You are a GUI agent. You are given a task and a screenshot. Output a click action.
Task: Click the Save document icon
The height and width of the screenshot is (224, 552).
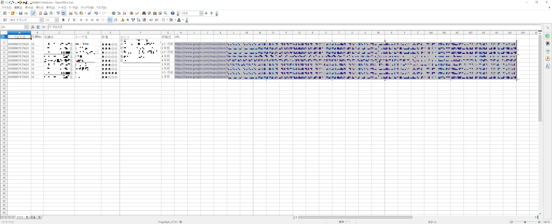coord(21,13)
